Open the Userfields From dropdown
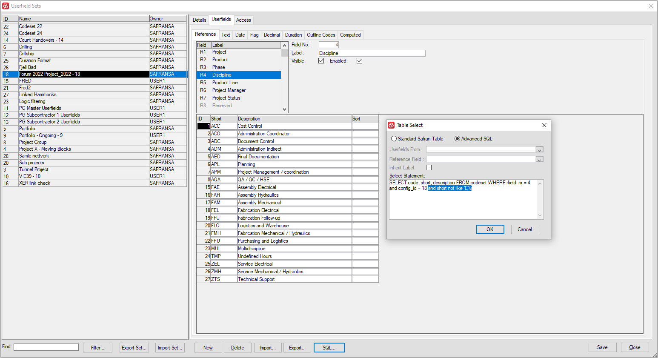 (539, 149)
